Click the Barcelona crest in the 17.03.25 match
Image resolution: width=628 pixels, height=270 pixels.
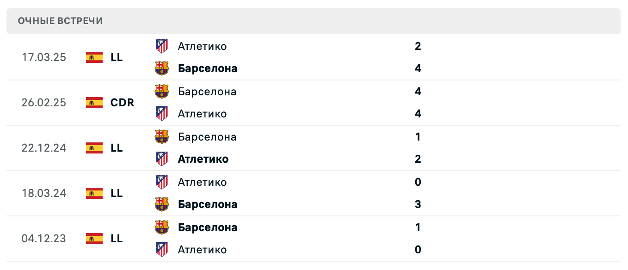(x=162, y=68)
